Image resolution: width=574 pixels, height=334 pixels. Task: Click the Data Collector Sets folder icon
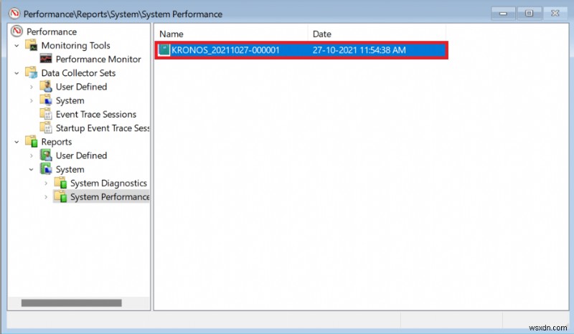point(32,73)
